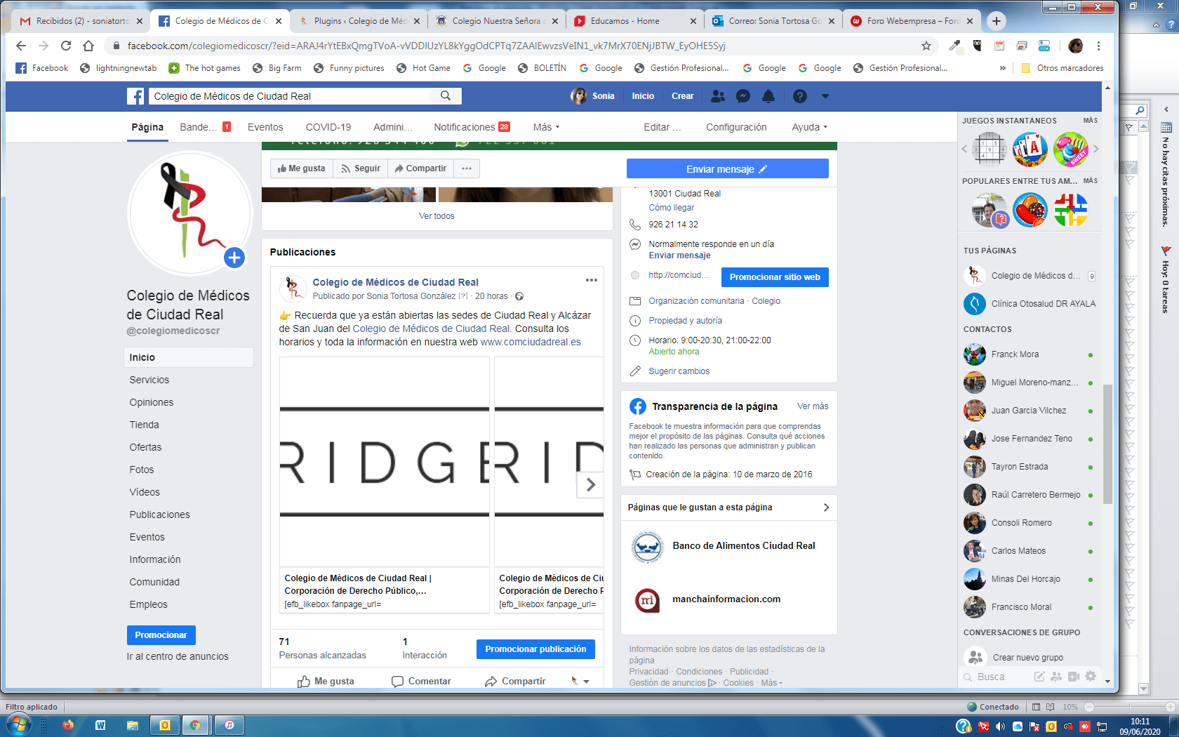Open chat with Franck Mora
1179x737 pixels.
point(1029,354)
